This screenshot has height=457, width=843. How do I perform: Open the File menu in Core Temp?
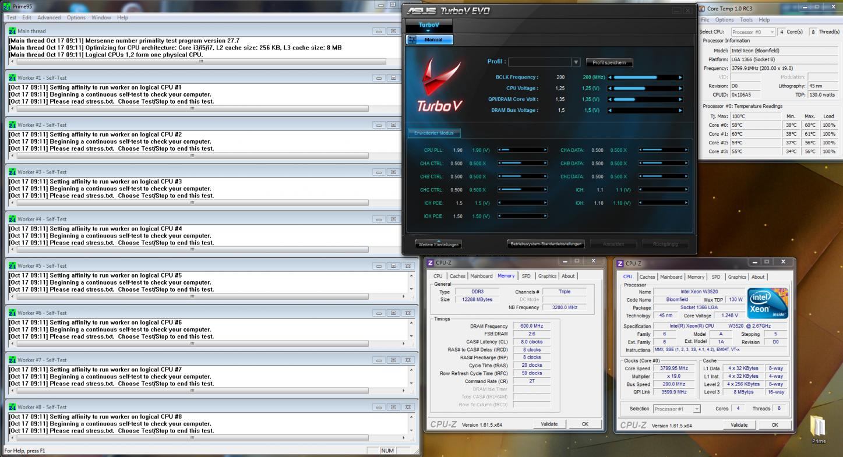pos(705,20)
